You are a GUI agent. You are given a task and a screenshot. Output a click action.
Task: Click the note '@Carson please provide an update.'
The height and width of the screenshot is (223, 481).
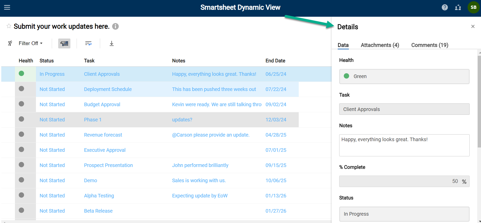coord(211,135)
